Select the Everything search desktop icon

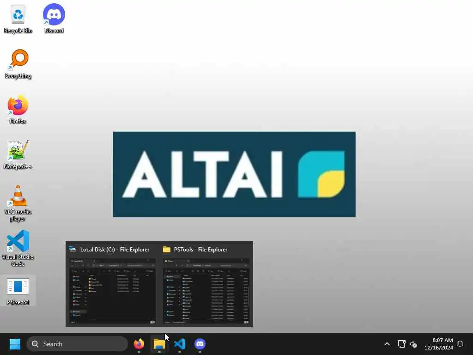(18, 64)
